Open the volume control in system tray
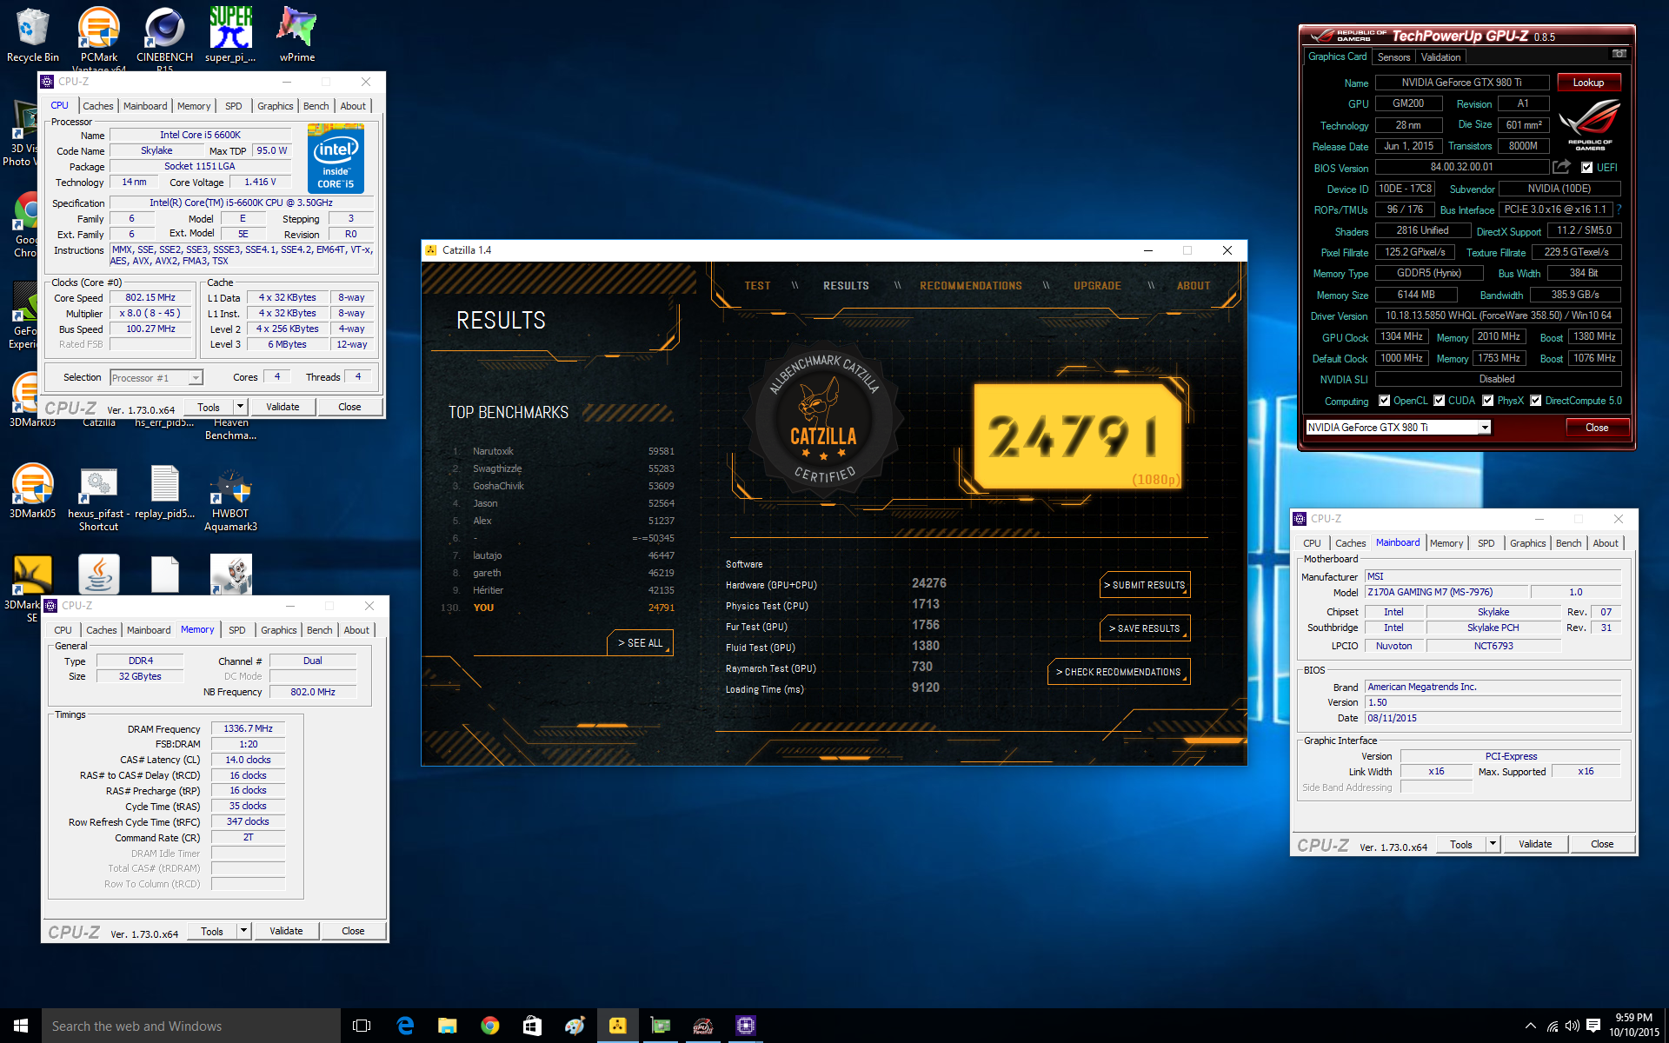The image size is (1669, 1043). click(x=1573, y=1026)
